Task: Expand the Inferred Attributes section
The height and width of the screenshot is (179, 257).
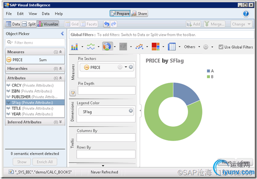Action: click(61, 122)
